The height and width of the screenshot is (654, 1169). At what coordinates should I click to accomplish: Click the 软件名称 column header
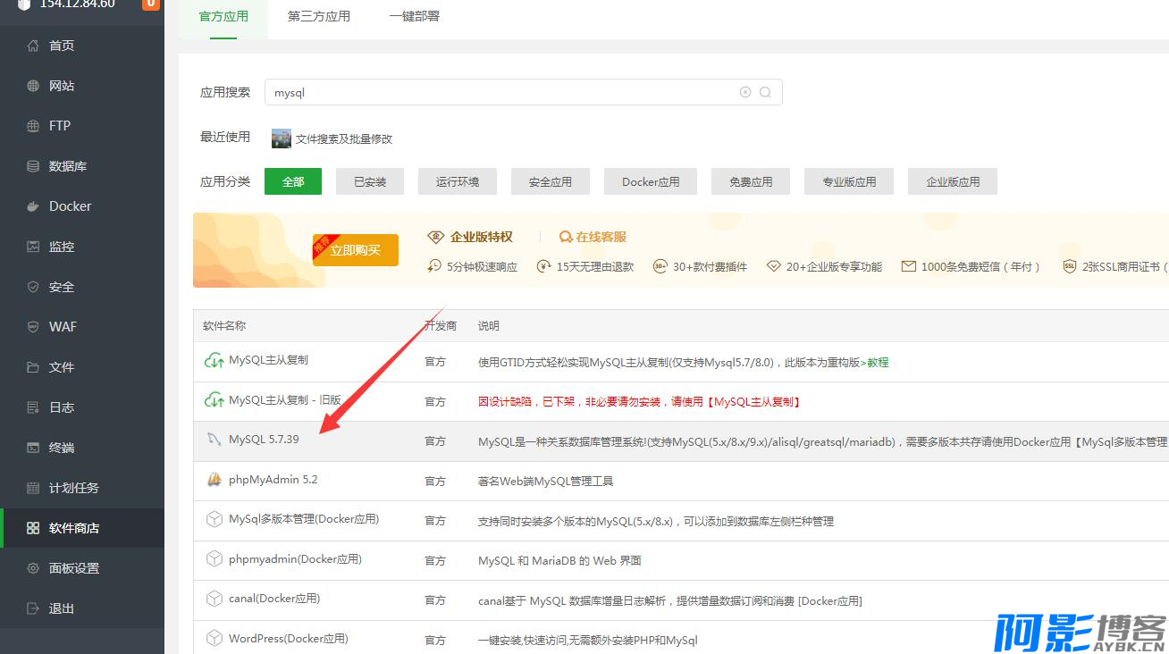point(224,326)
